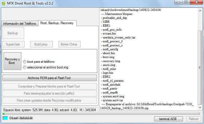Screen dimensions: 204x124
Task: Click the 'system.ext4.img' log entry
Action: [x=113, y=97]
